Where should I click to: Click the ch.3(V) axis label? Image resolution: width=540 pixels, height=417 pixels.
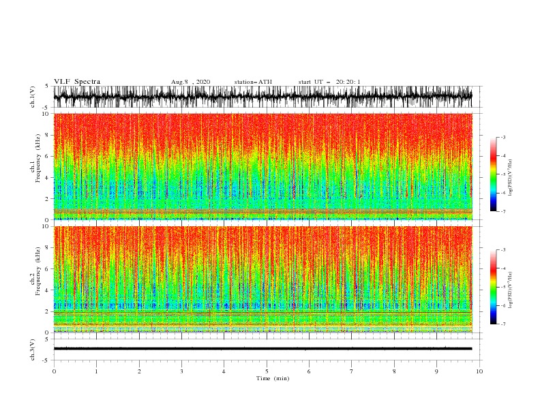point(33,350)
